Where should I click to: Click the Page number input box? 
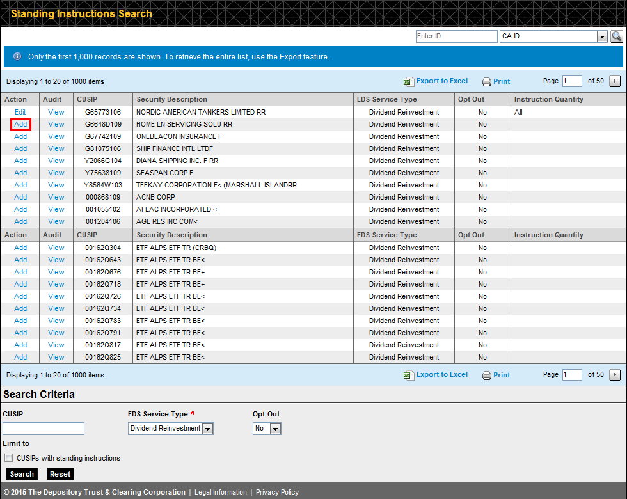click(x=572, y=81)
